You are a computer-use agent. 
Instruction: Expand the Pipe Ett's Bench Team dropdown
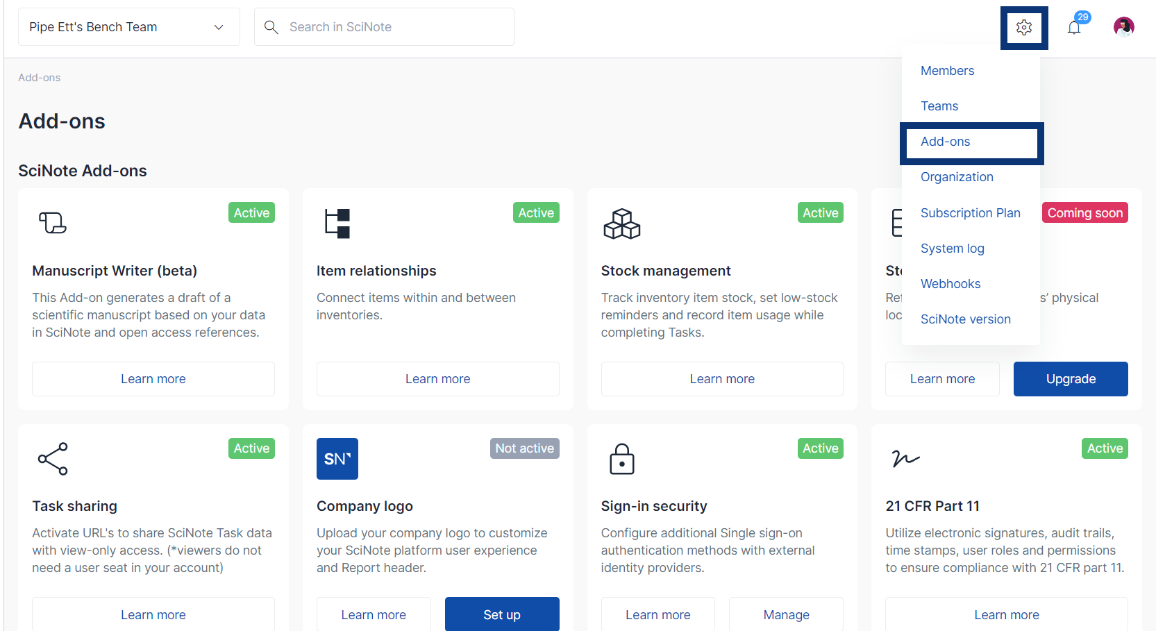coord(129,27)
